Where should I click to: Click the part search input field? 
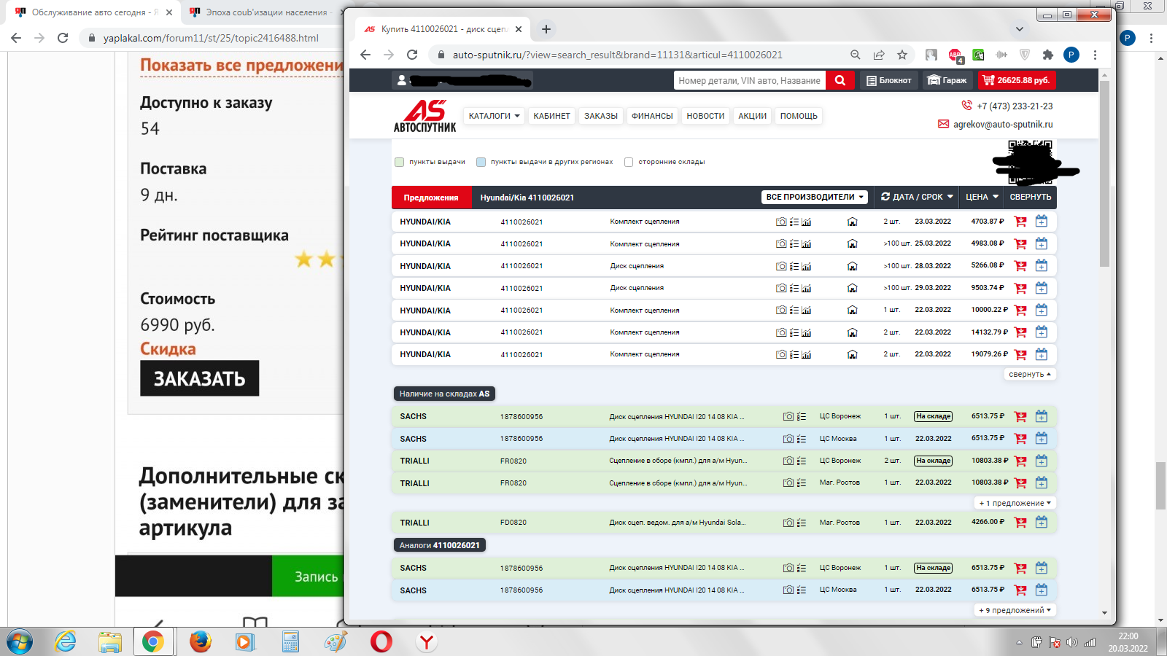pos(749,80)
